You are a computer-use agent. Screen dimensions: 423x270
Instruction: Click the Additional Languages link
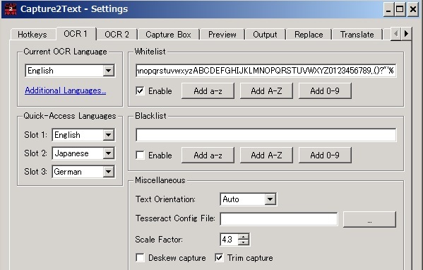66,90
